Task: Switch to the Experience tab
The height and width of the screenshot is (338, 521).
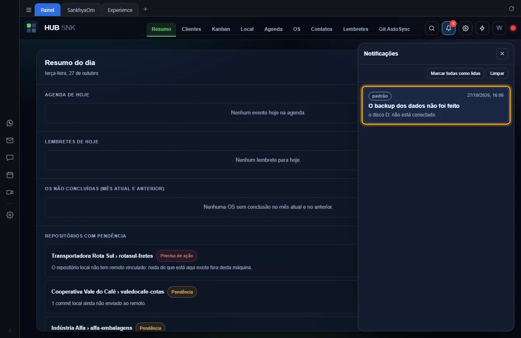Action: coord(120,10)
